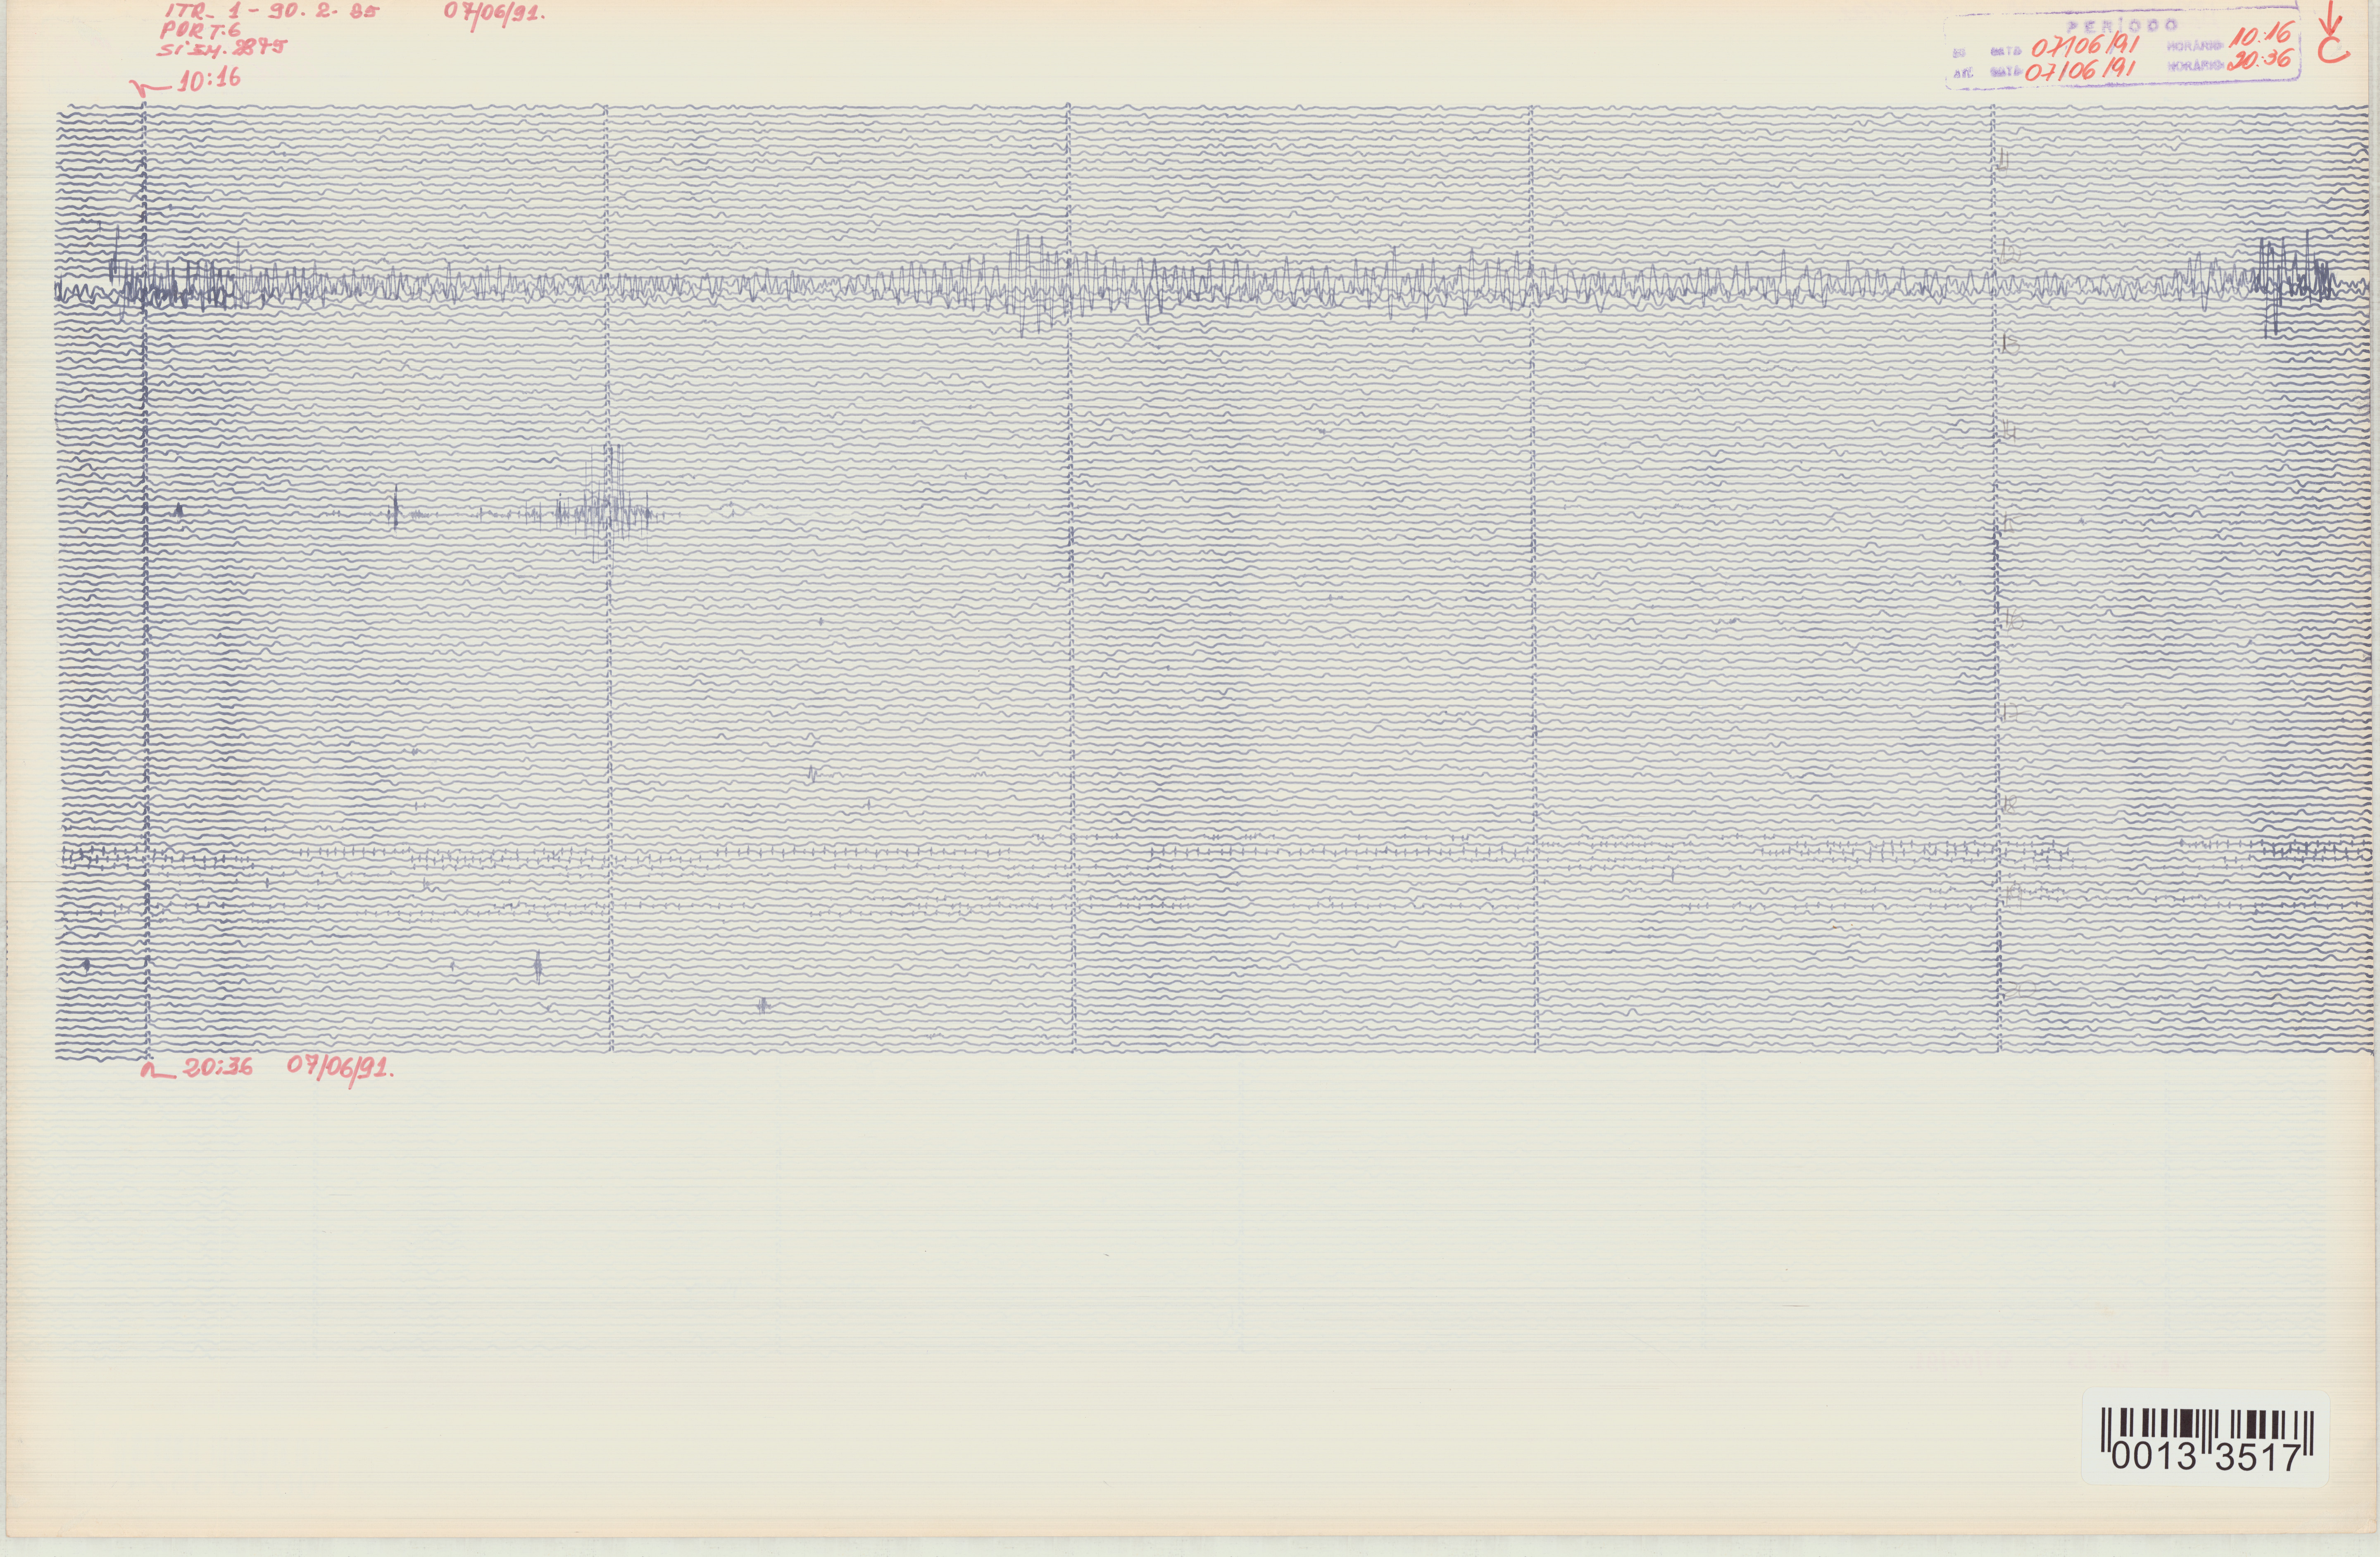This screenshot has width=2380, height=1557.
Task: Click the second '07/06/91' date in the stamp
Action: click(2080, 70)
